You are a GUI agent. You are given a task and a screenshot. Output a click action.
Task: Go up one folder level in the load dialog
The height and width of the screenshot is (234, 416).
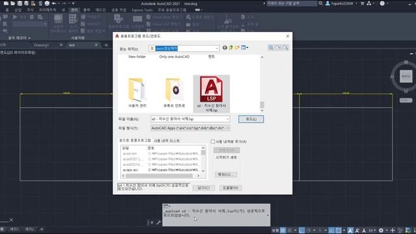point(231,47)
